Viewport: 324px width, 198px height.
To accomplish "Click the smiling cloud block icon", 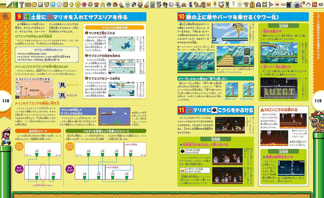I will [59, 5].
